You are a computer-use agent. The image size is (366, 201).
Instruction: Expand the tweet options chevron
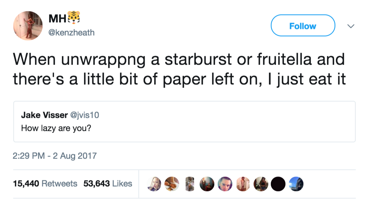(350, 26)
